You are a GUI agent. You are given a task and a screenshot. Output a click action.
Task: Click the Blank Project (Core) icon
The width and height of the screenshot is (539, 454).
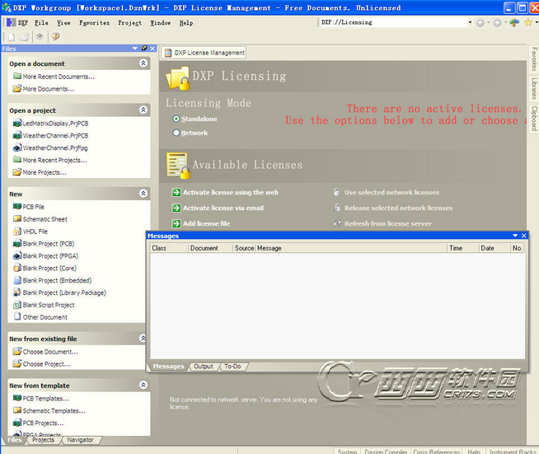(17, 268)
